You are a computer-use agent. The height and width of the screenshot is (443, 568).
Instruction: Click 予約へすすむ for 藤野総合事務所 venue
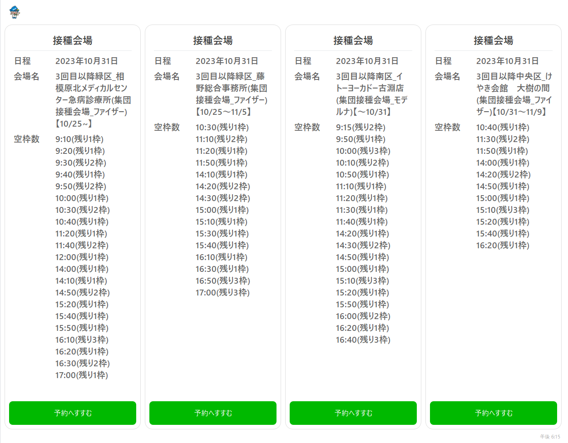(213, 413)
